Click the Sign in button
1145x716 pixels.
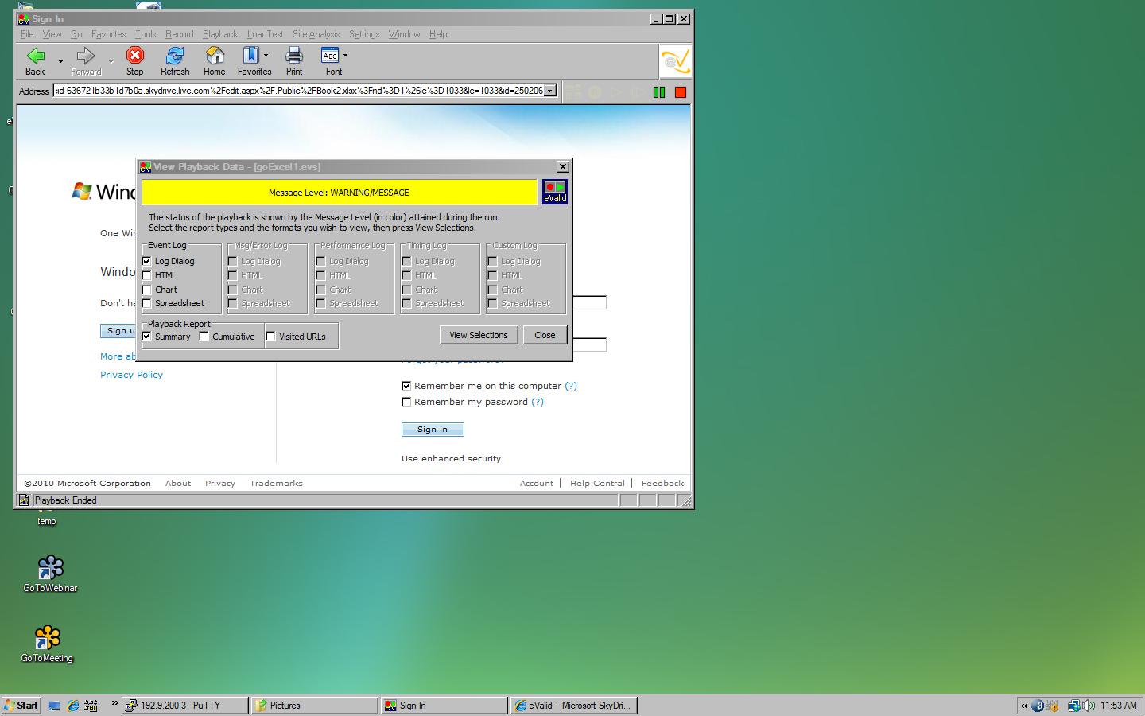432,429
